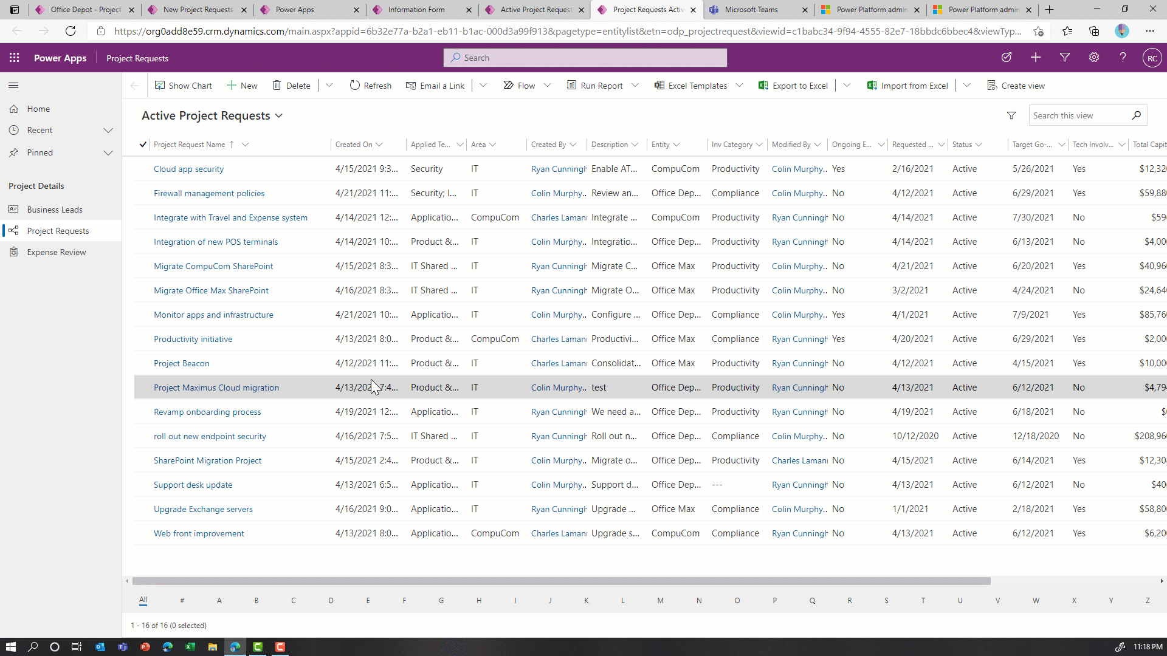Open Created On column dropdown
This screenshot has height=656, width=1167.
pyautogui.click(x=379, y=145)
